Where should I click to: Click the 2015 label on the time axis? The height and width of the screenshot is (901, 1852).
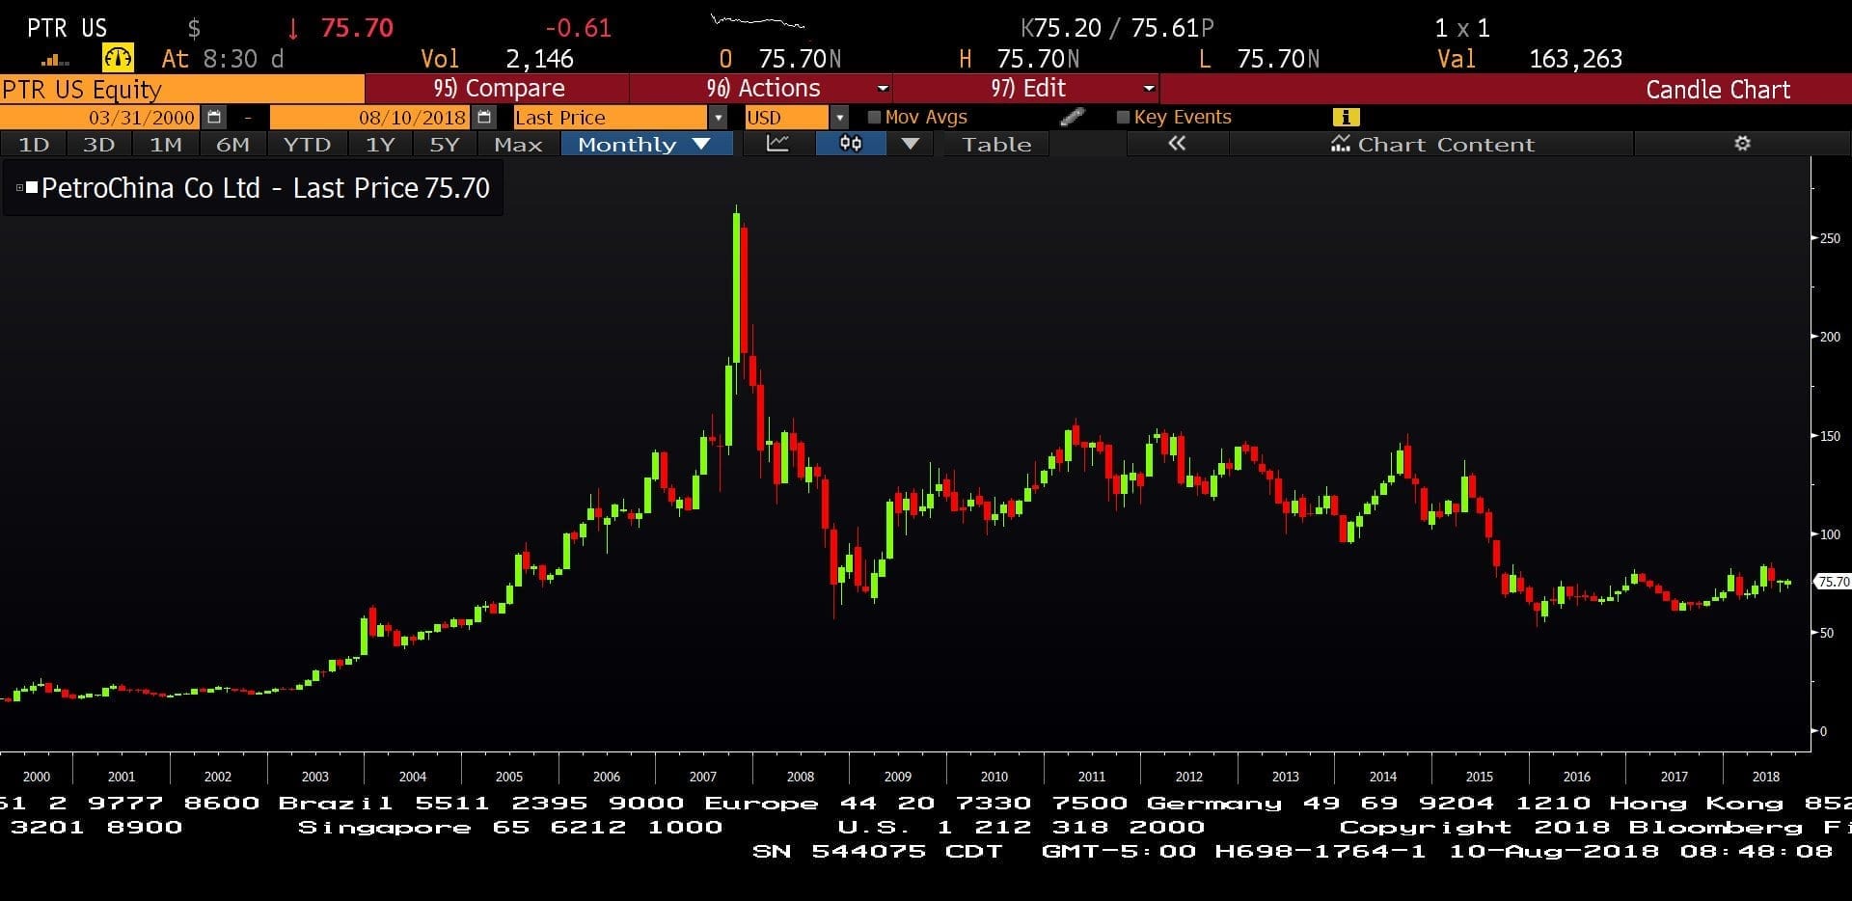click(x=1479, y=777)
